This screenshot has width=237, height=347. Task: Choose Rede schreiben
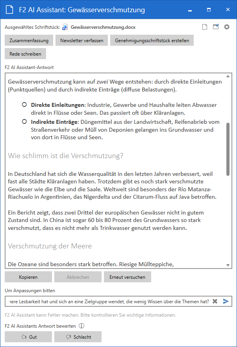click(26, 54)
